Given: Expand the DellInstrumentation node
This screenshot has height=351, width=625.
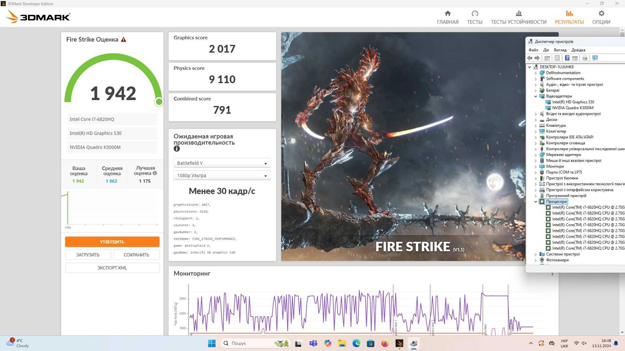Looking at the screenshot, I should [536, 73].
